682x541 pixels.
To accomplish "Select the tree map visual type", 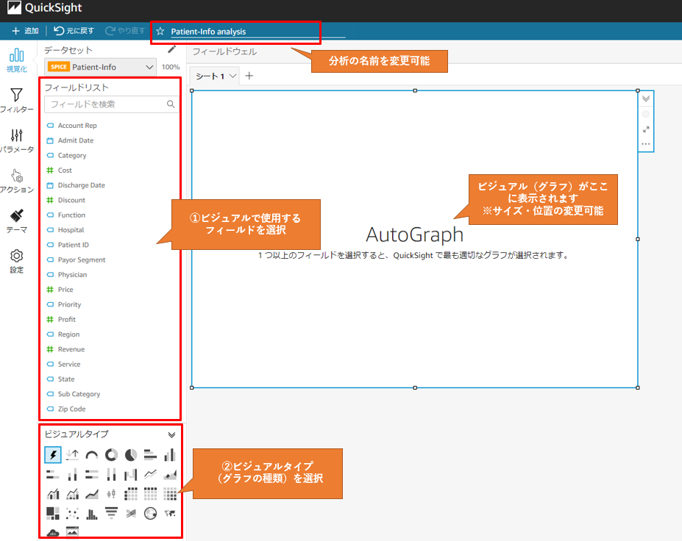I will click(53, 514).
